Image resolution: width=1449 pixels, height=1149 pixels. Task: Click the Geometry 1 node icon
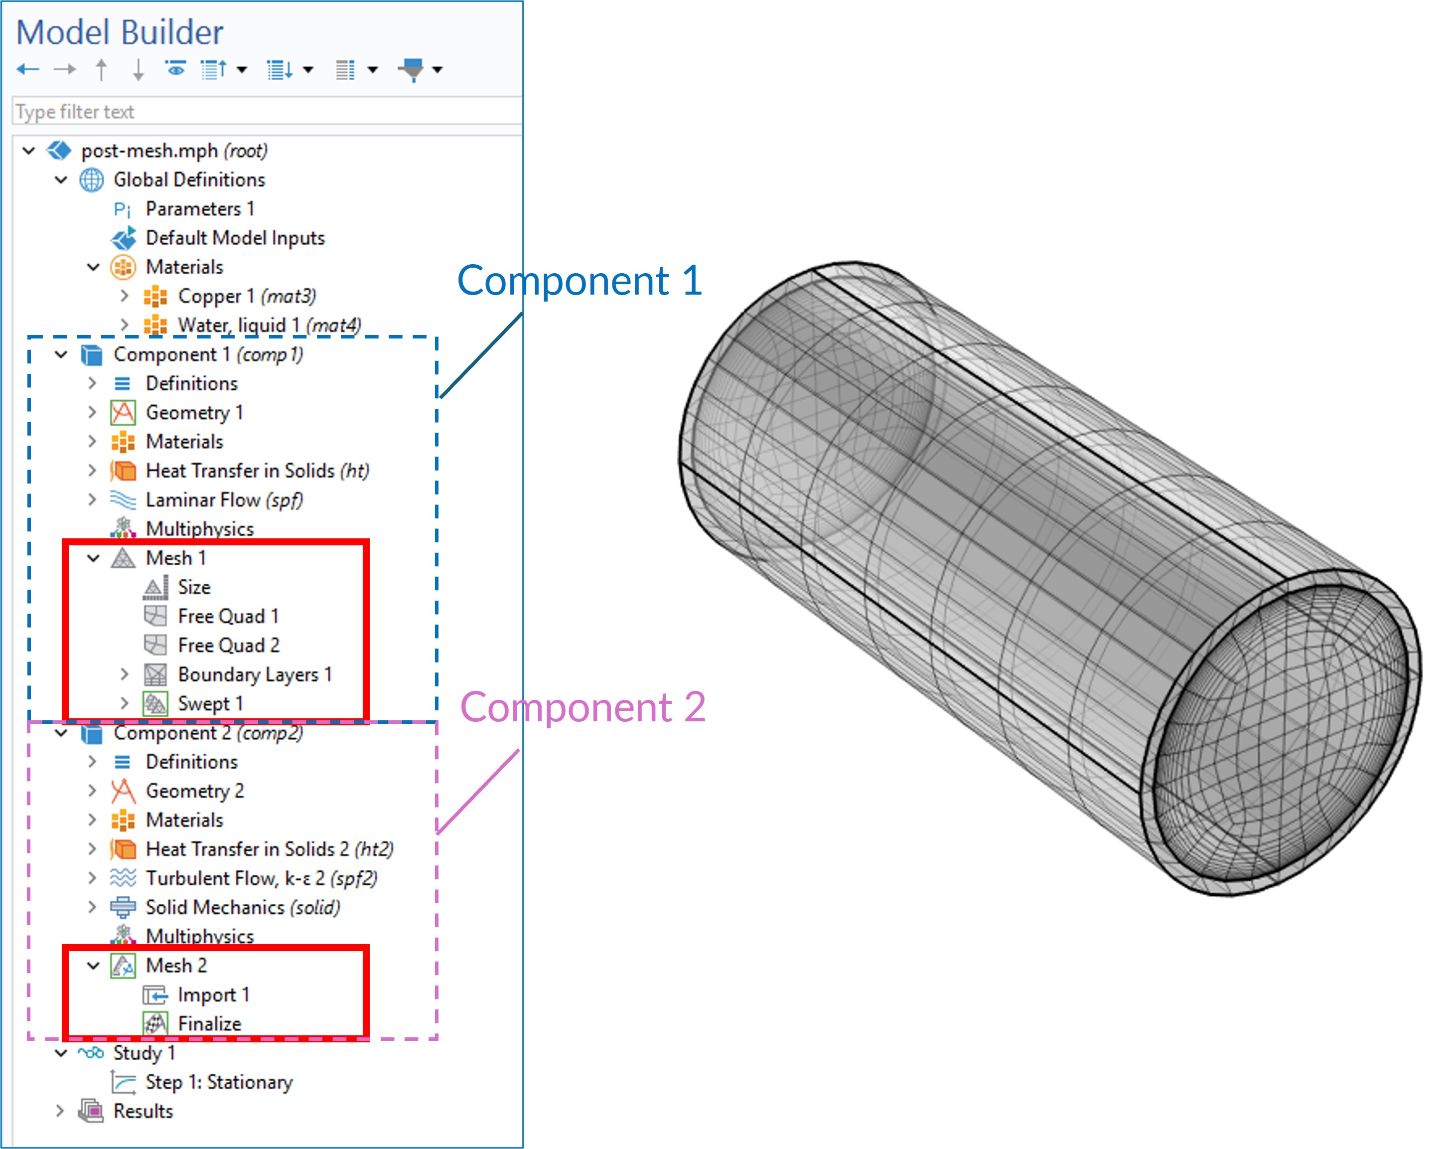click(123, 412)
